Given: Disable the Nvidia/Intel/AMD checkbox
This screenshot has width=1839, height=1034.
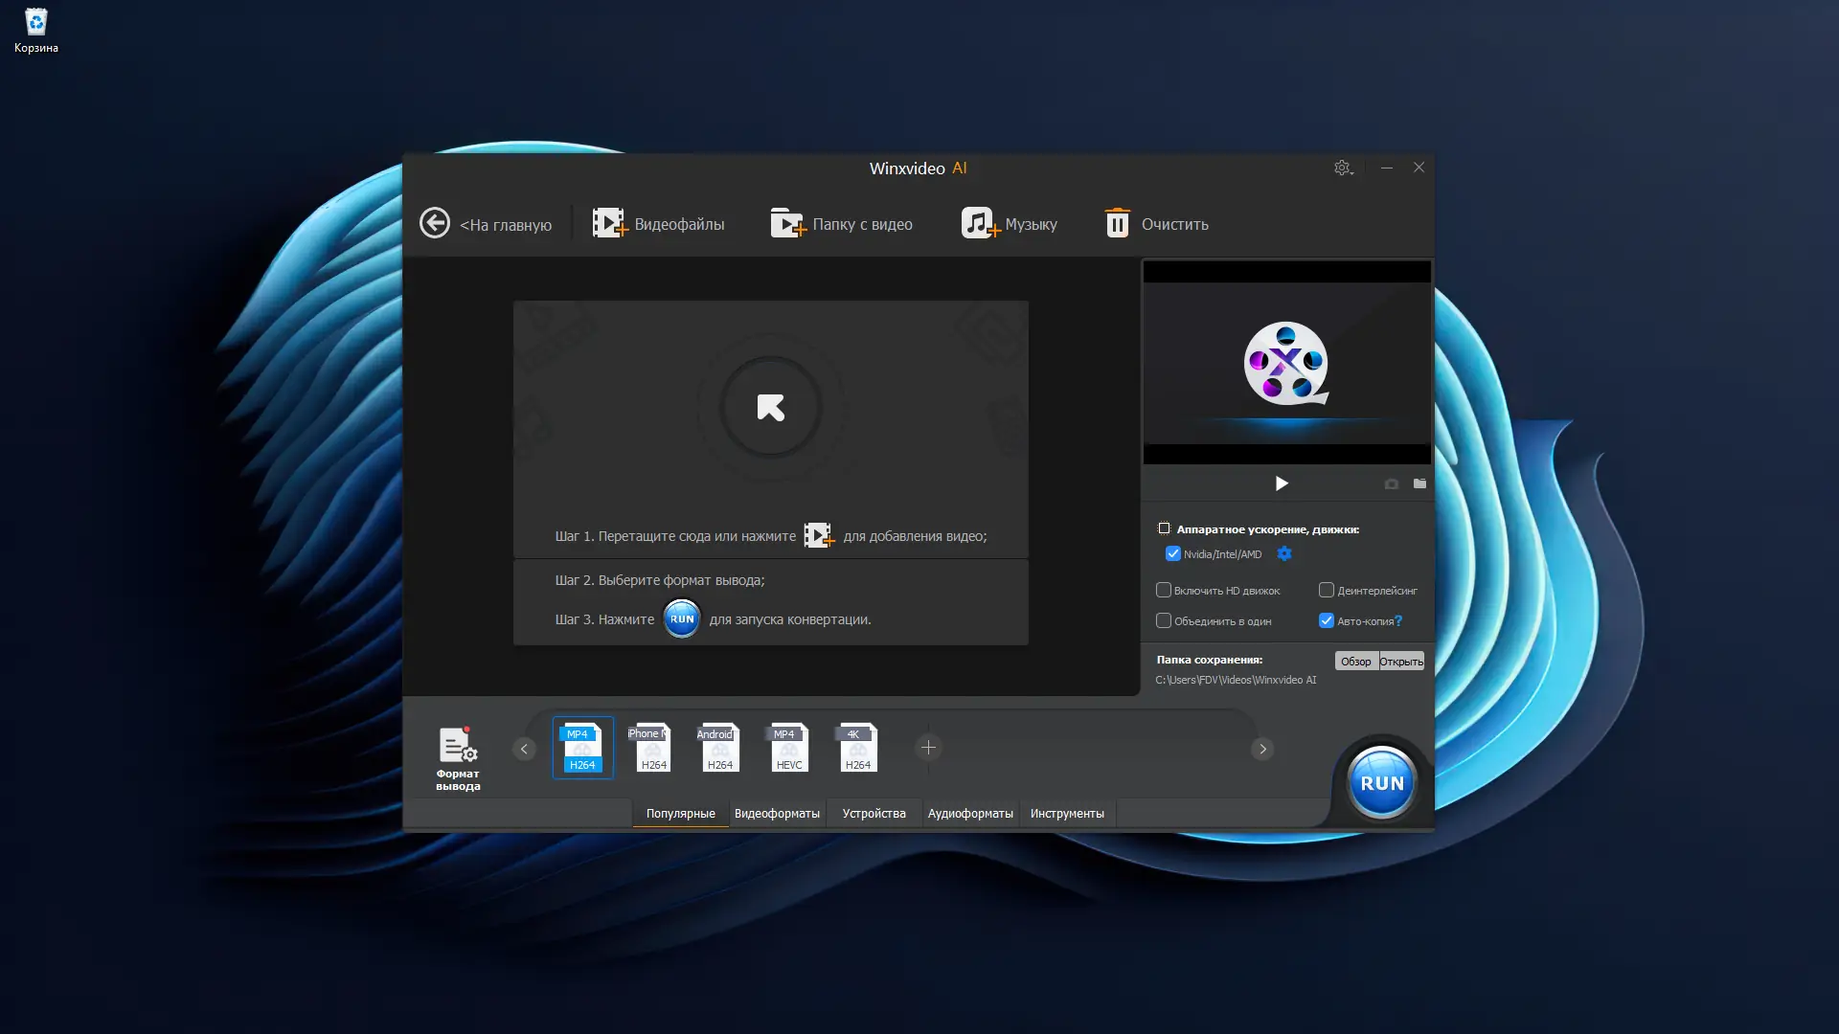Looking at the screenshot, I should (1172, 554).
